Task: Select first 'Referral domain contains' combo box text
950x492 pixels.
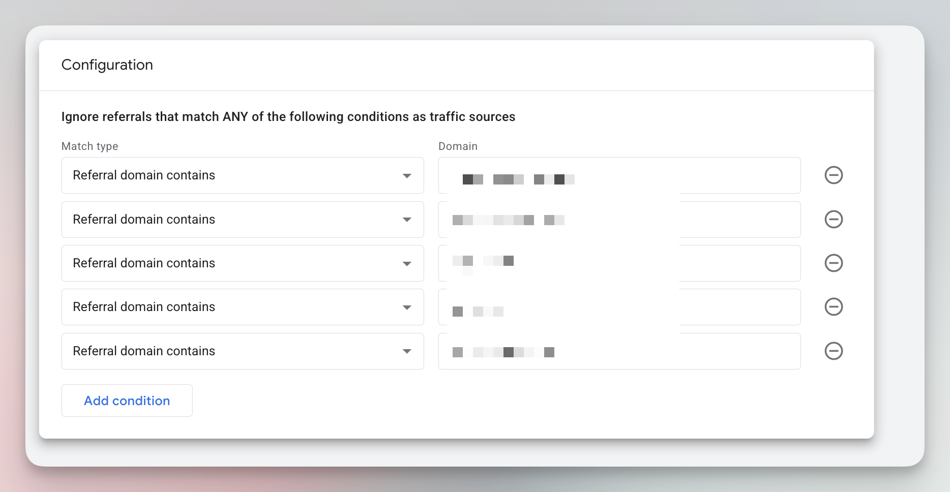Action: pos(144,175)
